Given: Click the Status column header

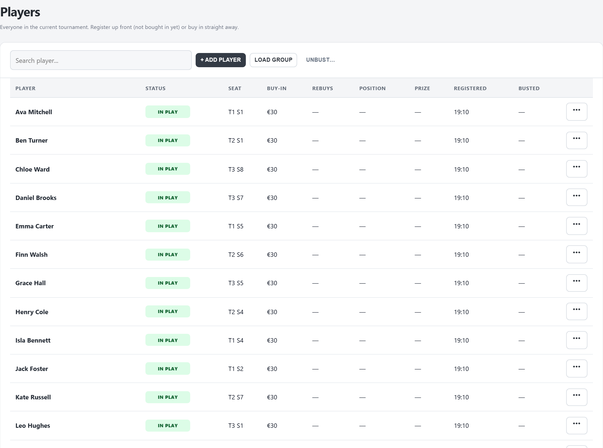Looking at the screenshot, I should click(x=155, y=88).
